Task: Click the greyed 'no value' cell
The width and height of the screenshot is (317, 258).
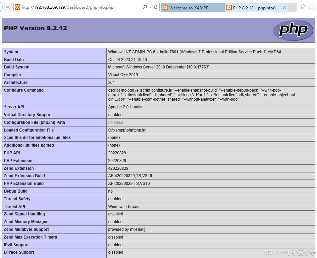Action: [x=116, y=122]
